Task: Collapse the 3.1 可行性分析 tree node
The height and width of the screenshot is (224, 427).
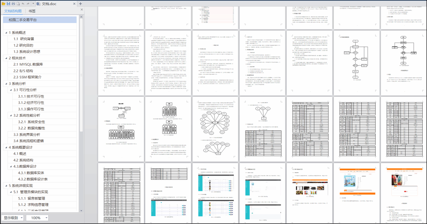Action: tap(10, 90)
